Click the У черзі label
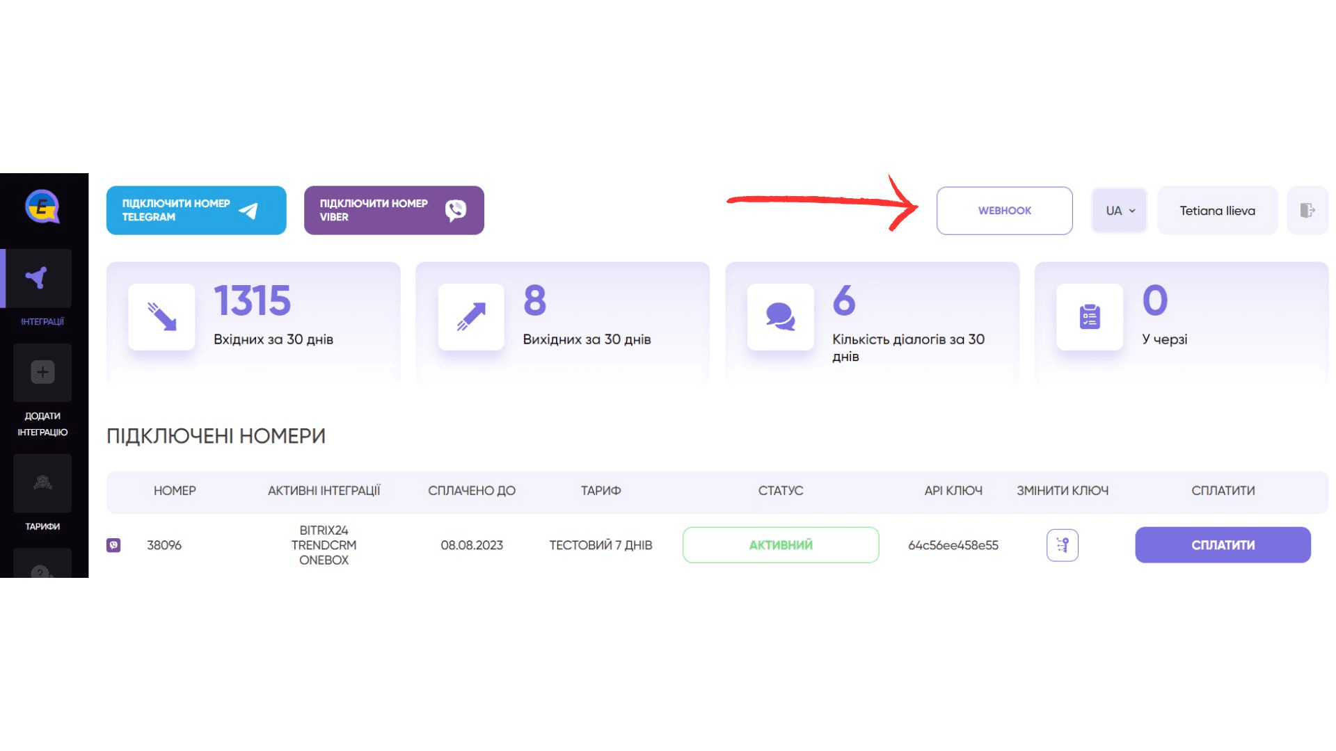The height and width of the screenshot is (751, 1336). 1164,339
